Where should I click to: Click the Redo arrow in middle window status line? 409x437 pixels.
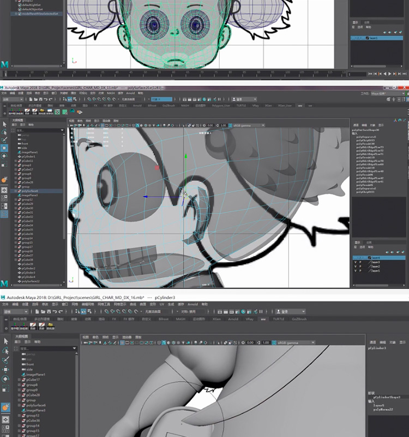pyautogui.click(x=50, y=99)
